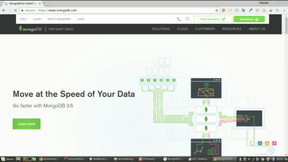Click the user account tray icon
The height and width of the screenshot is (162, 288).
[x=240, y=159]
